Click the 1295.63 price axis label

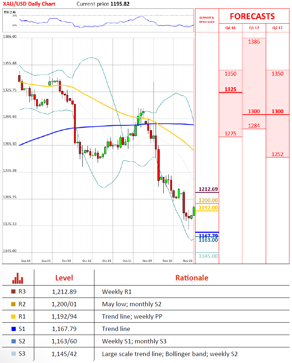click(9, 117)
